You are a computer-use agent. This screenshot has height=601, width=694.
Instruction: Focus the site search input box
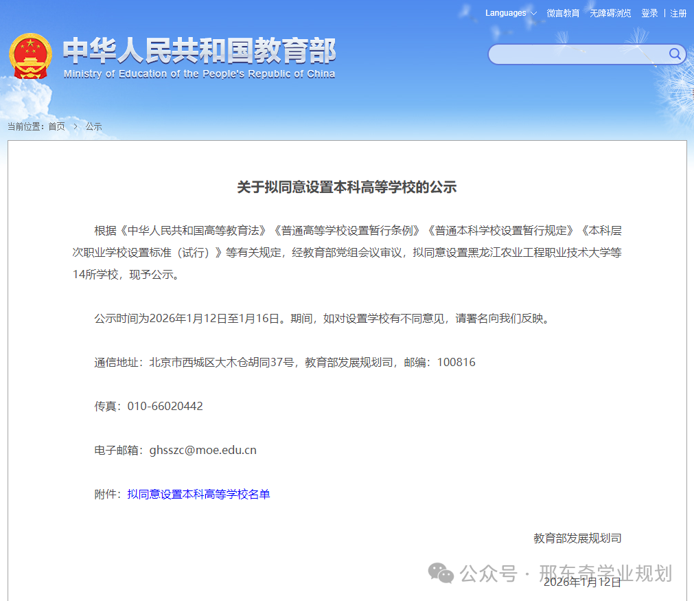[x=577, y=54]
